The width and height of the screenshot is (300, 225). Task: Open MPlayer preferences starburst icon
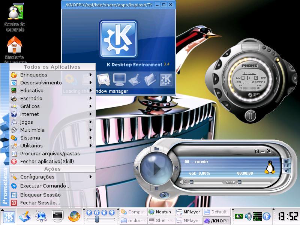[286, 171]
